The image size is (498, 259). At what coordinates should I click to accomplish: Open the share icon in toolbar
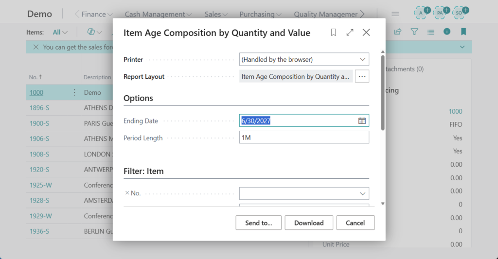[x=397, y=32]
